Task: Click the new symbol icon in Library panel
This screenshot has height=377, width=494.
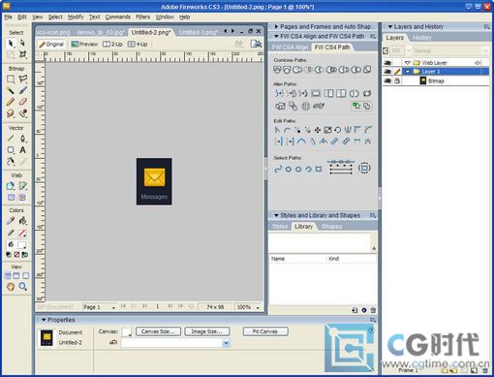Action: [x=355, y=310]
